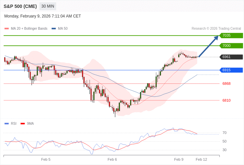Click the blue RSI legend swatch
The height and width of the screenshot is (165, 244).
(7, 124)
